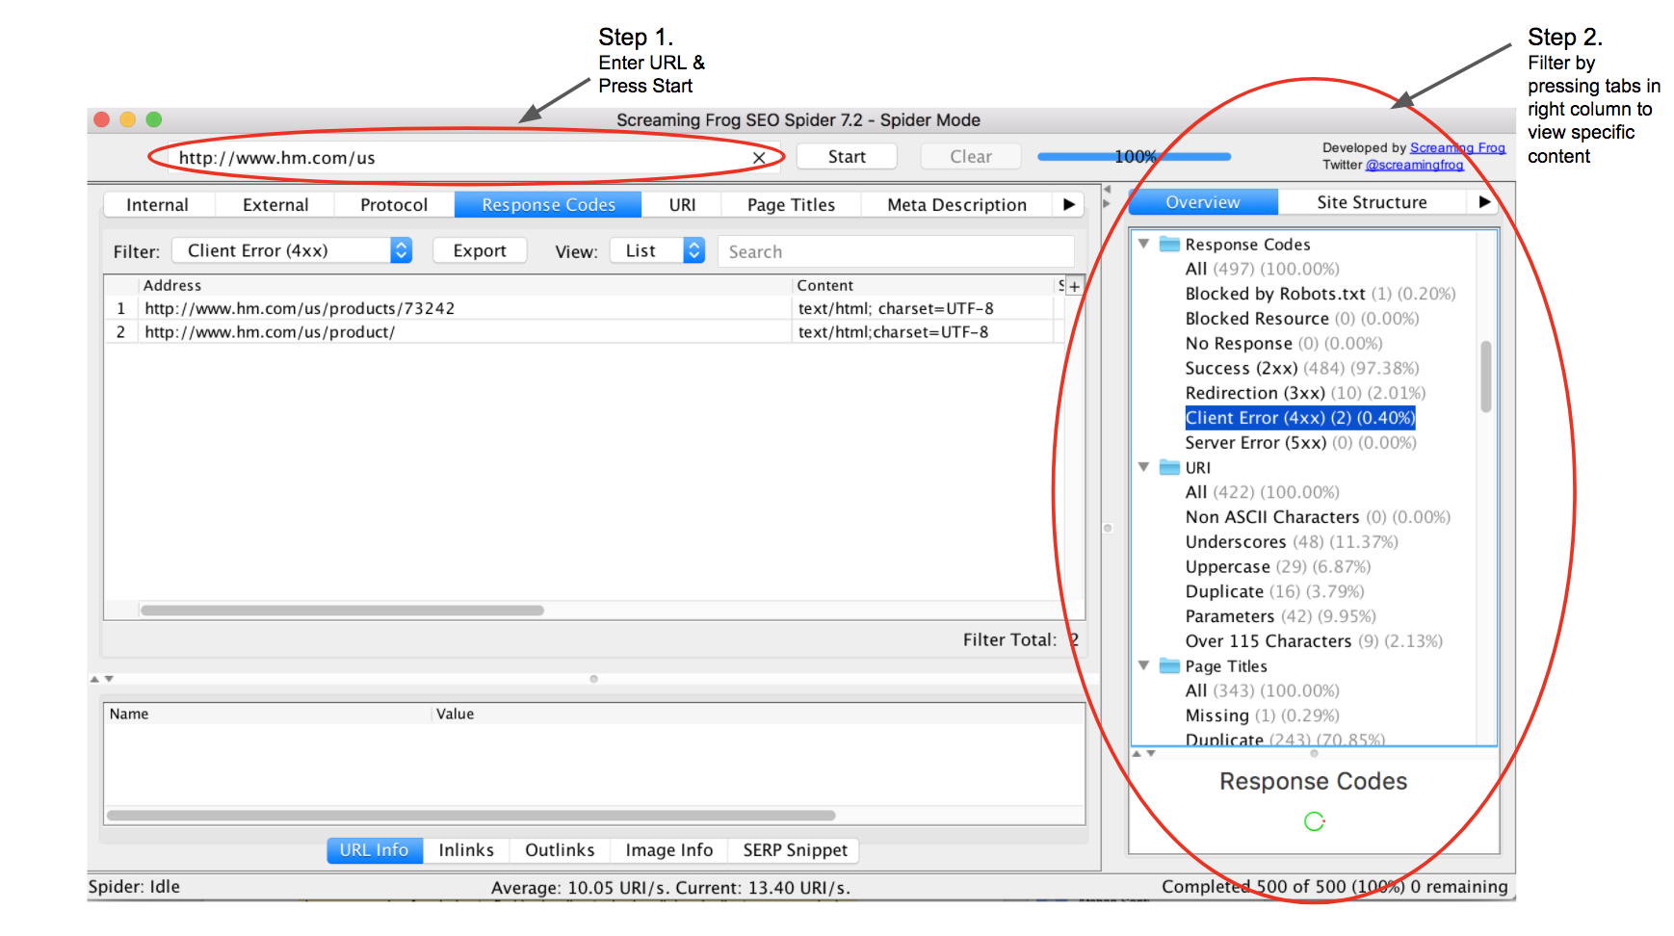Select Redirection (3xx) (10) filter
Viewport: 1674px width, 936px height.
(1305, 393)
